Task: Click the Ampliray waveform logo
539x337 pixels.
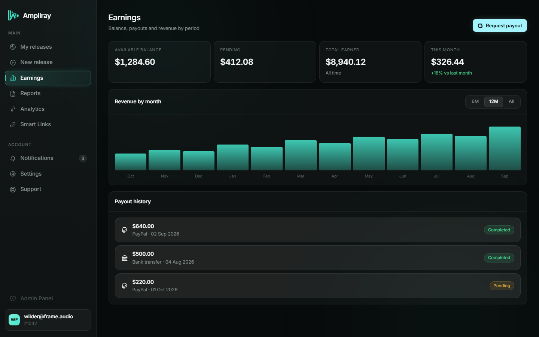Action: [x=13, y=15]
